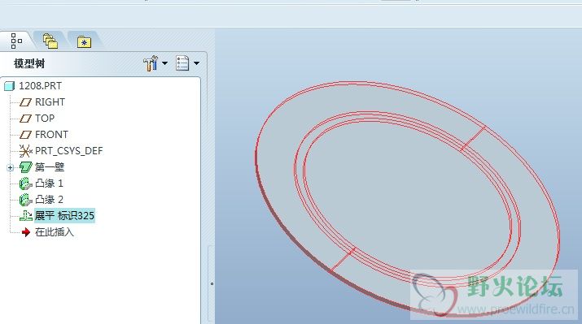
Task: Open the Favorites folder tab
Action: 85,42
